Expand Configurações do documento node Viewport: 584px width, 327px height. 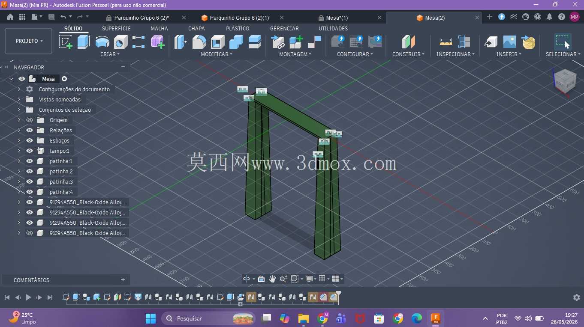(19, 89)
